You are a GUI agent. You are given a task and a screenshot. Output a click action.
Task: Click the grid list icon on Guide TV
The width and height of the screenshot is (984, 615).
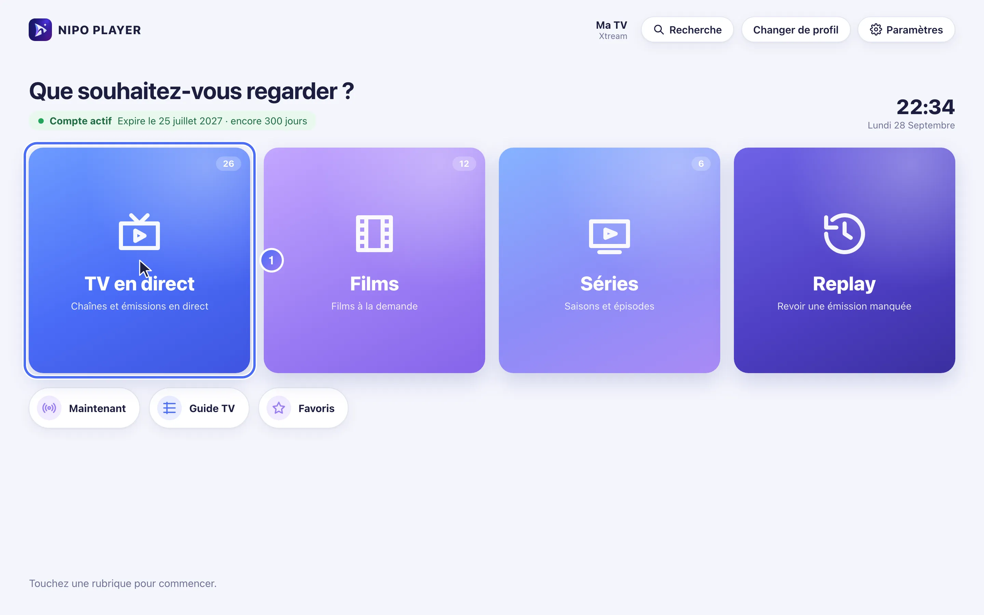[x=169, y=408]
